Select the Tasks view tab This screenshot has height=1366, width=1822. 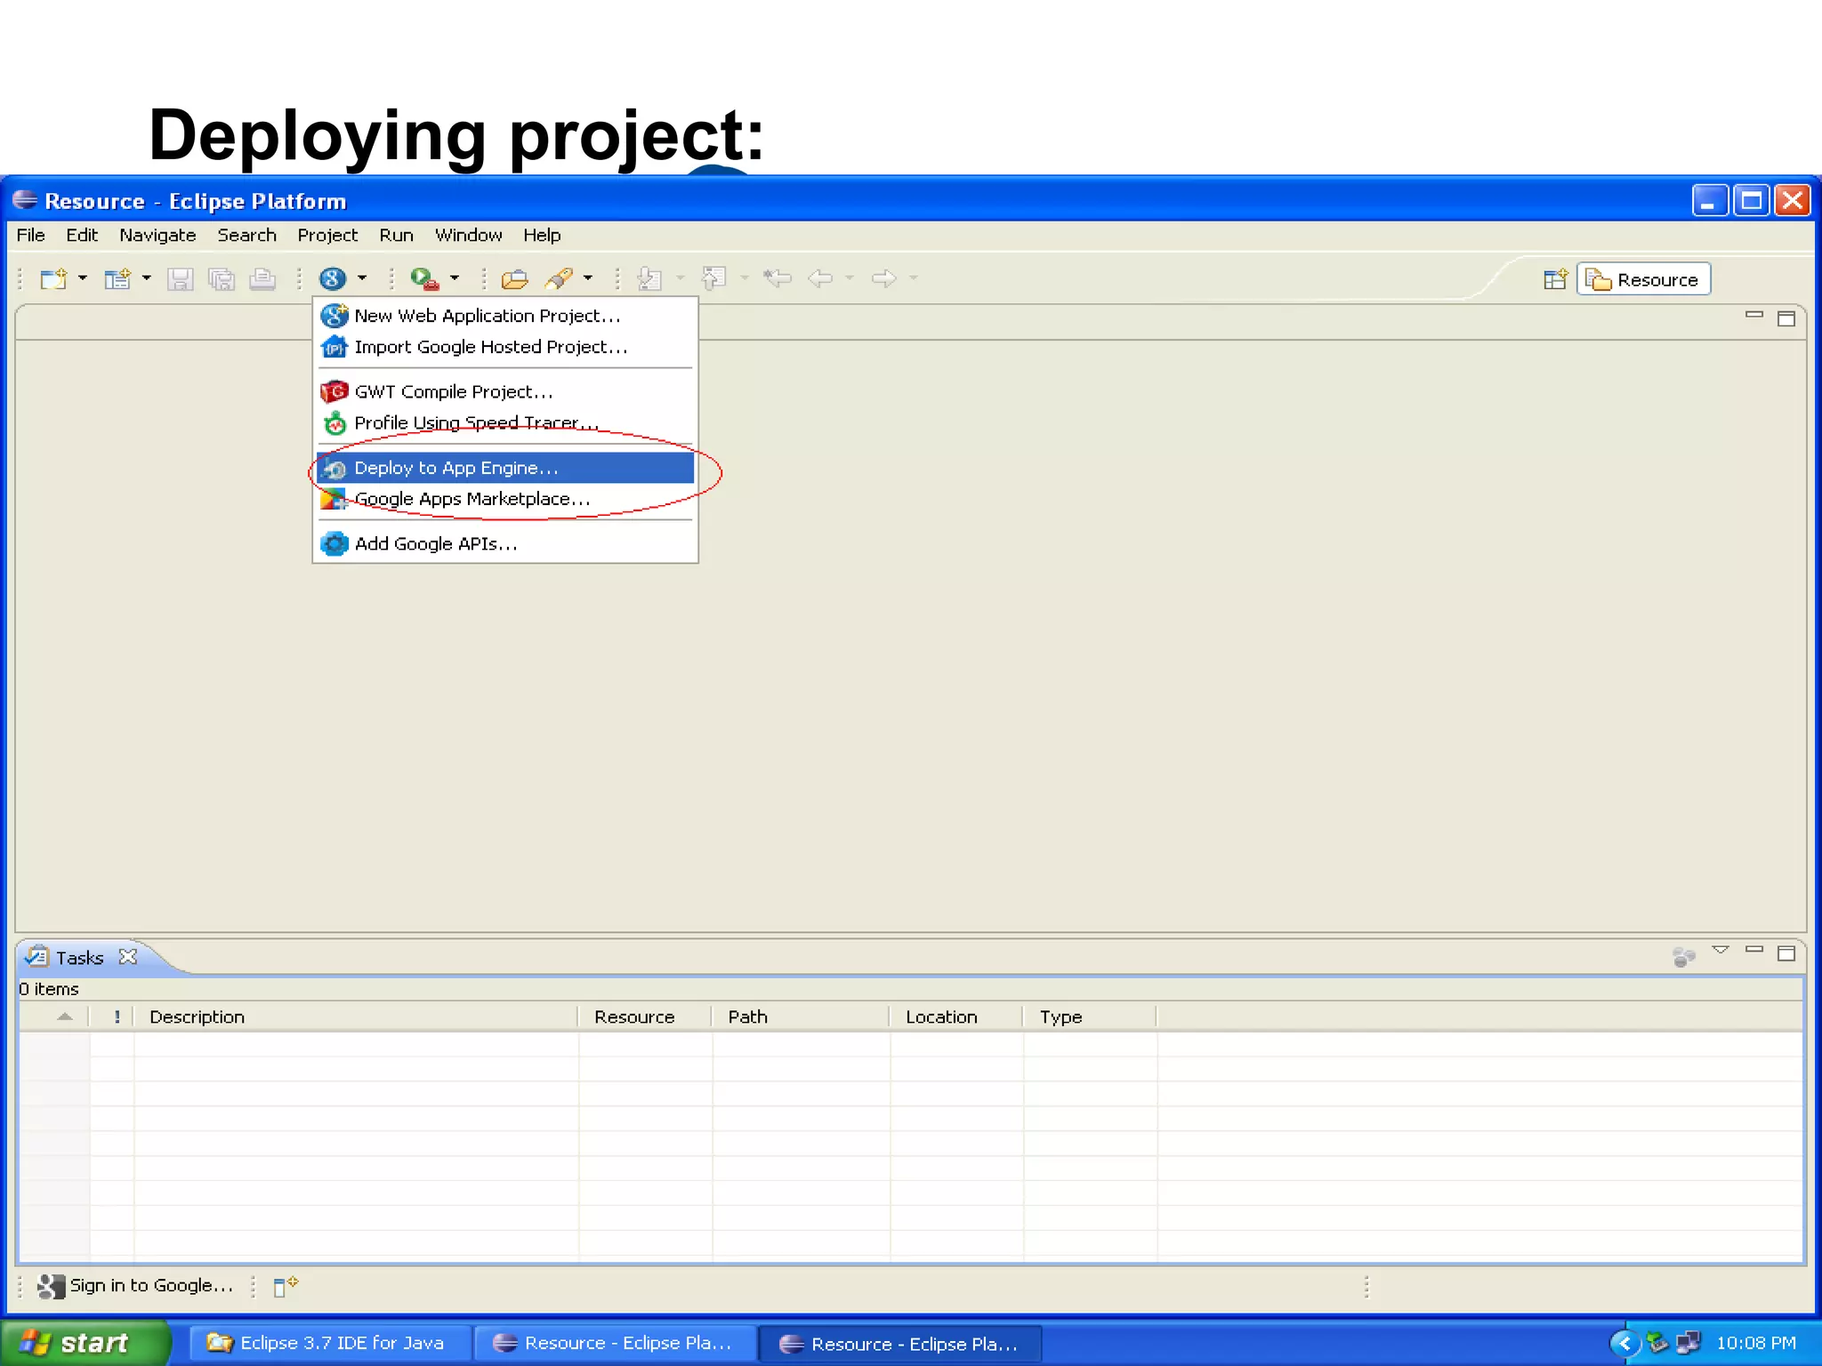(79, 958)
